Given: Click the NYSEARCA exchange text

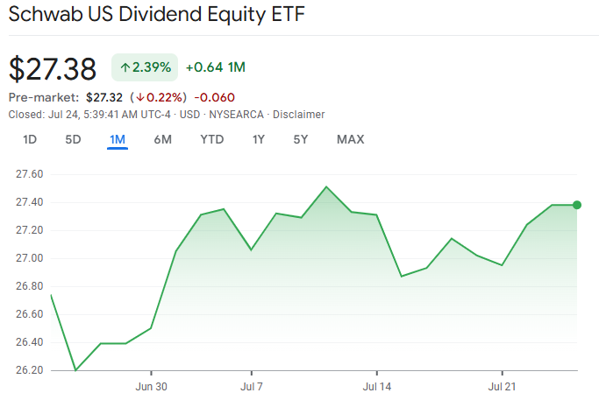Looking at the screenshot, I should click(236, 115).
